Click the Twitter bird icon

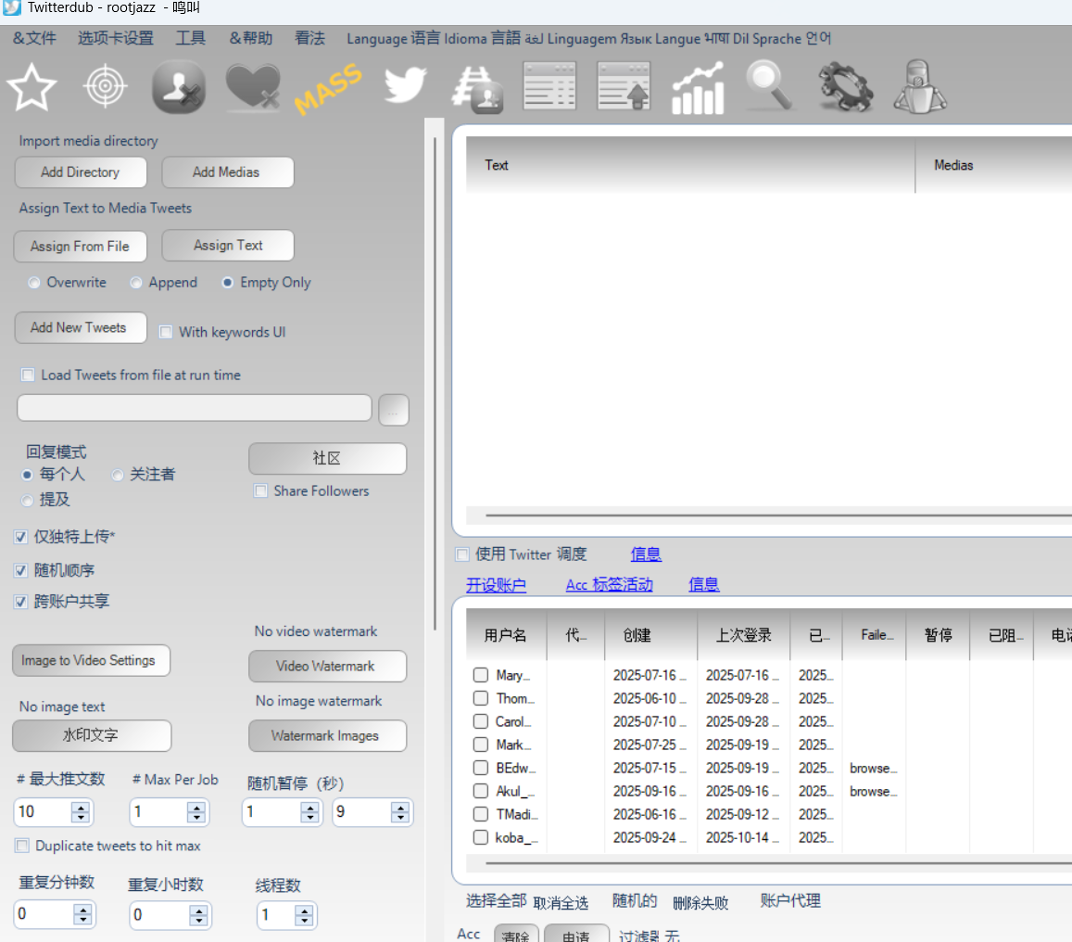405,86
